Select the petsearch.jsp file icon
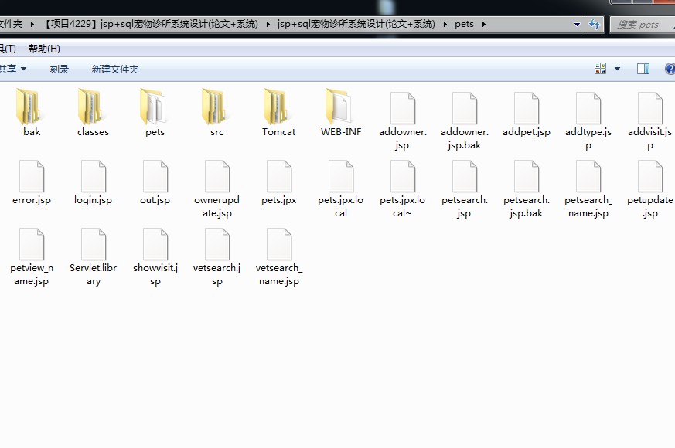The width and height of the screenshot is (675, 448). pyautogui.click(x=465, y=176)
